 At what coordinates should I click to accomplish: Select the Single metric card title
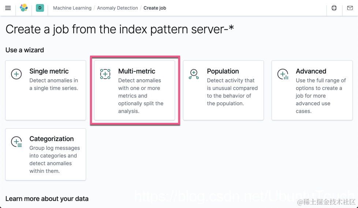[49, 71]
